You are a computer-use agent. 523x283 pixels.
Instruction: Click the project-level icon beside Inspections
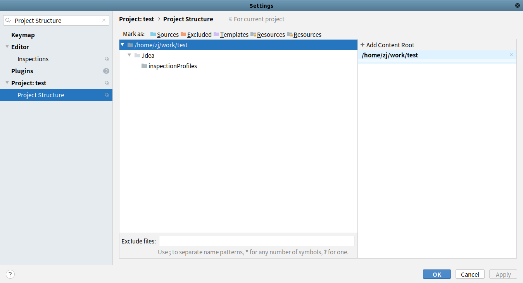point(107,59)
